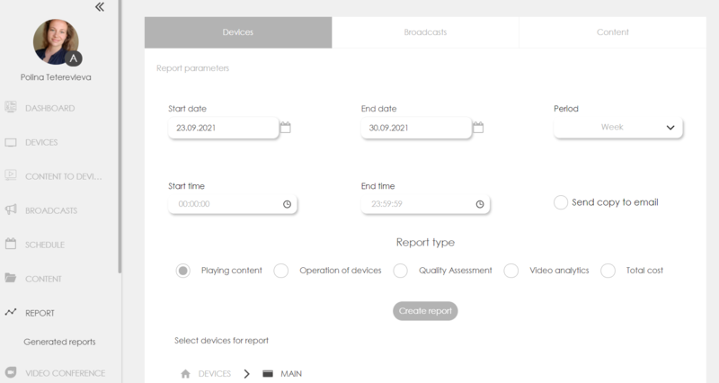Switch to the Content tab
This screenshot has height=383, width=719.
[613, 32]
